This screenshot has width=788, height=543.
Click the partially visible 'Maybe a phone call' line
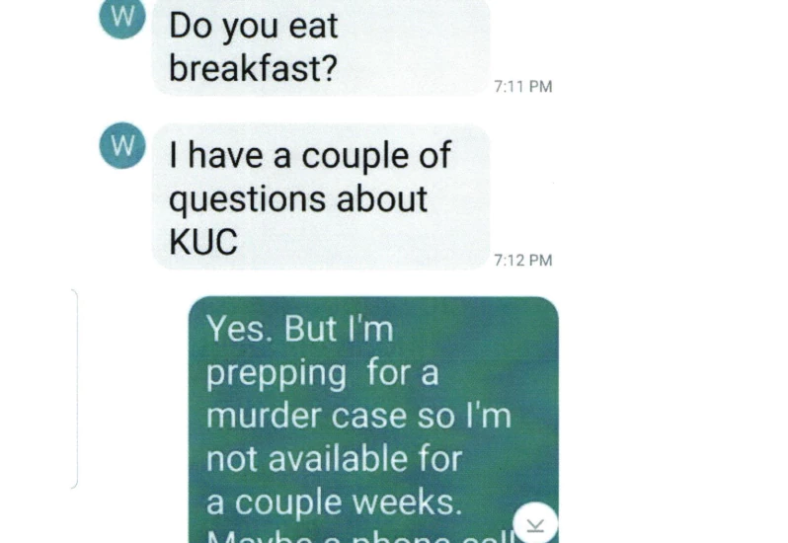coord(360,536)
